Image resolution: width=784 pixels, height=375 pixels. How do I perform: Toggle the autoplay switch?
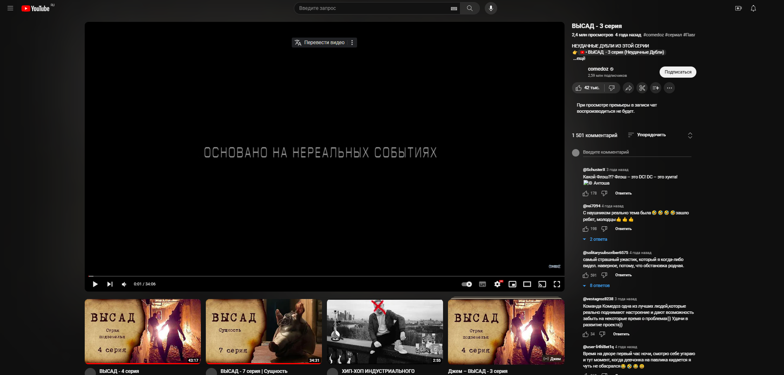click(x=467, y=284)
